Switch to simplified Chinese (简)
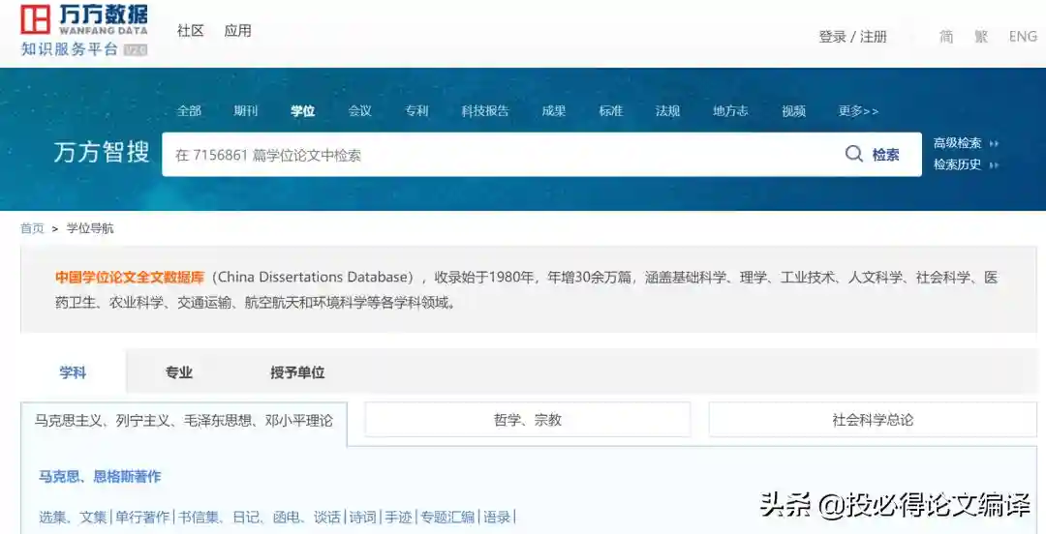This screenshot has height=534, width=1046. point(946,37)
